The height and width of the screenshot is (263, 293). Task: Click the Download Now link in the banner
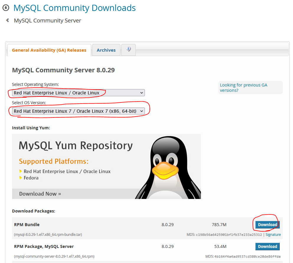(x=39, y=194)
